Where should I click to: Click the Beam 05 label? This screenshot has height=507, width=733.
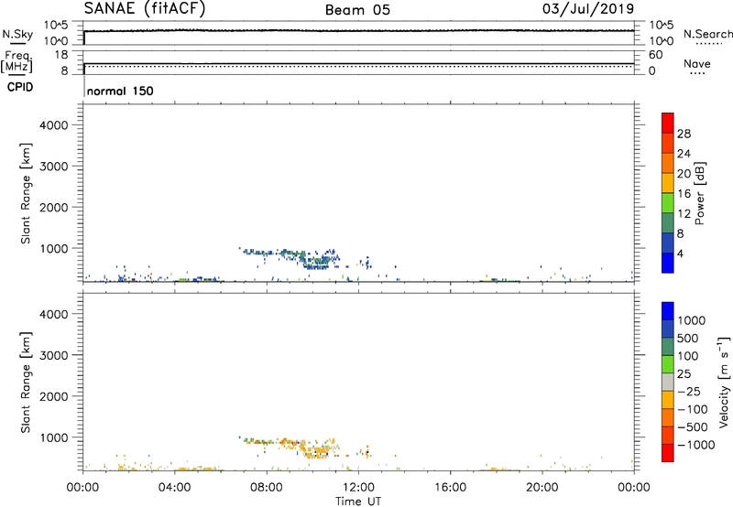point(357,10)
